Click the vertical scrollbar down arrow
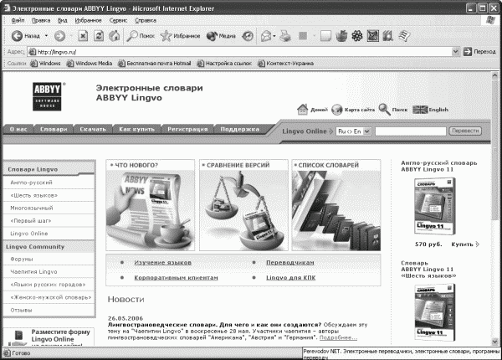The height and width of the screenshot is (360, 502). (x=494, y=342)
